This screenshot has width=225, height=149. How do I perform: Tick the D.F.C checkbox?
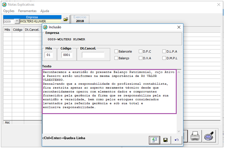[141, 51]
